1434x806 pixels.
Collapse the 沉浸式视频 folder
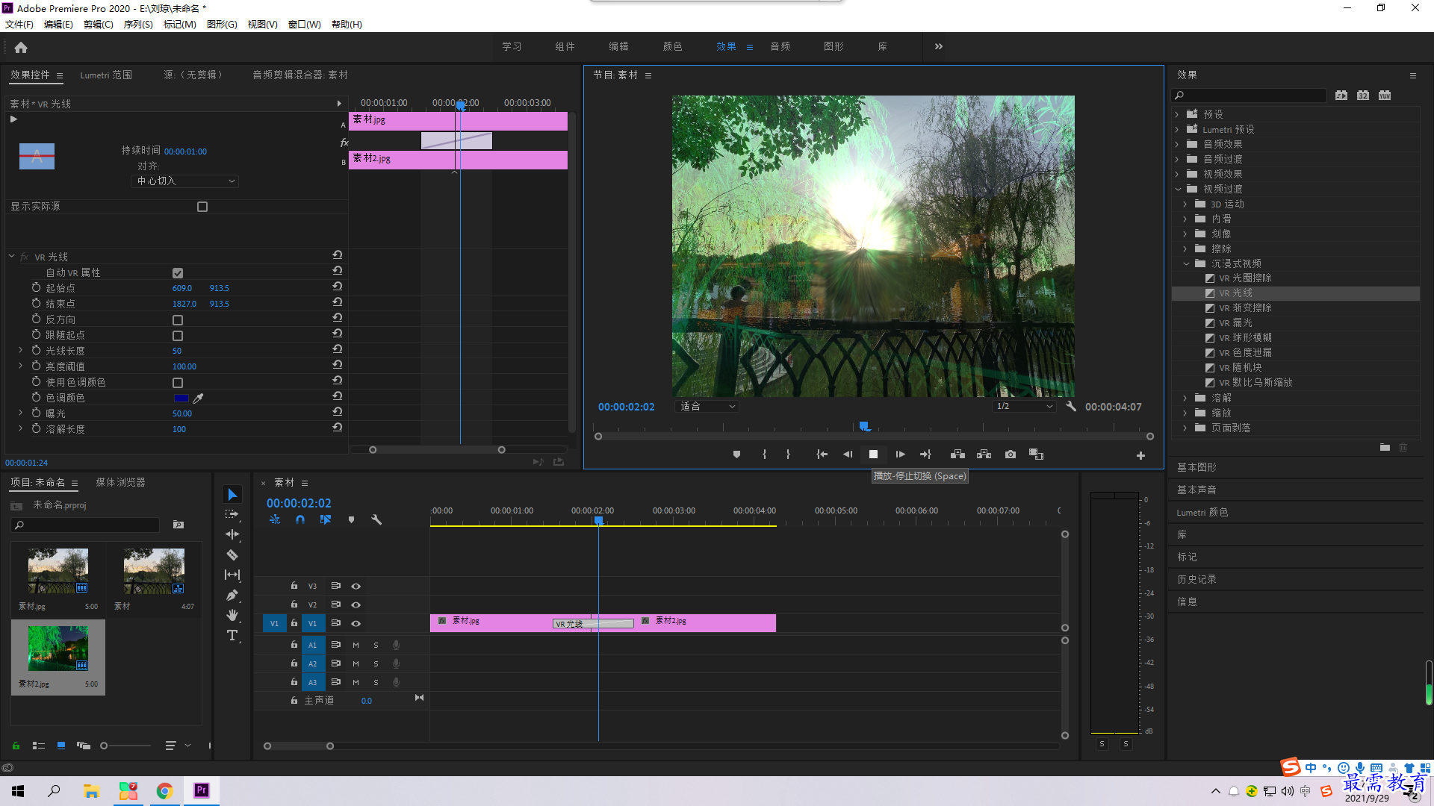click(x=1186, y=264)
